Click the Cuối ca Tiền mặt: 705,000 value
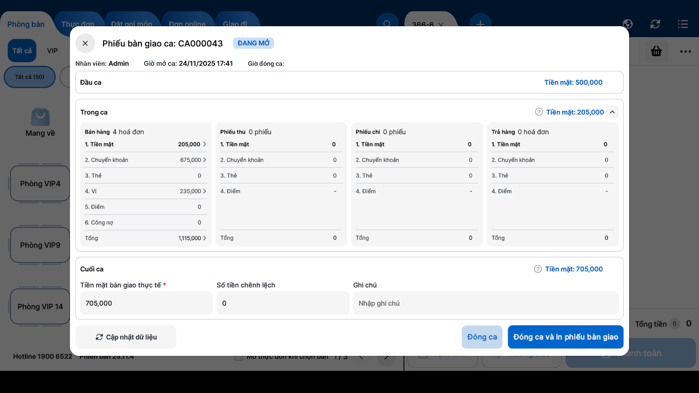Viewport: 699px width, 393px height. point(574,269)
